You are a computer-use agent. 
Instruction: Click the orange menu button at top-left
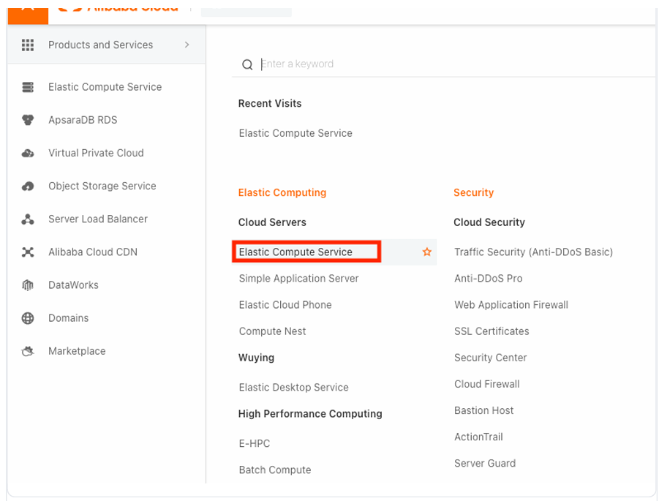click(x=28, y=16)
